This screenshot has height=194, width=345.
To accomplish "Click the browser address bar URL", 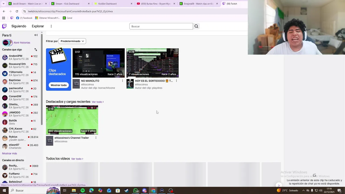I will (x=70, y=11).
